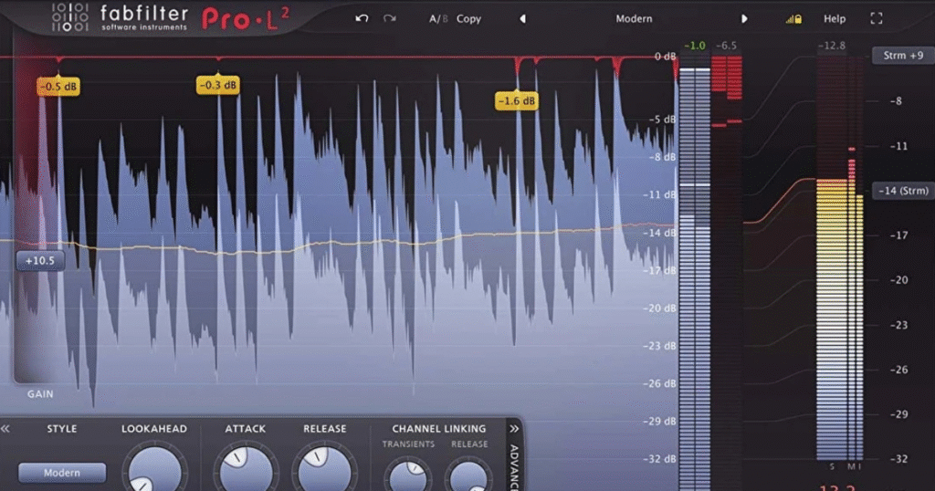Click the S loudness meter label
The image size is (935, 491).
click(832, 466)
